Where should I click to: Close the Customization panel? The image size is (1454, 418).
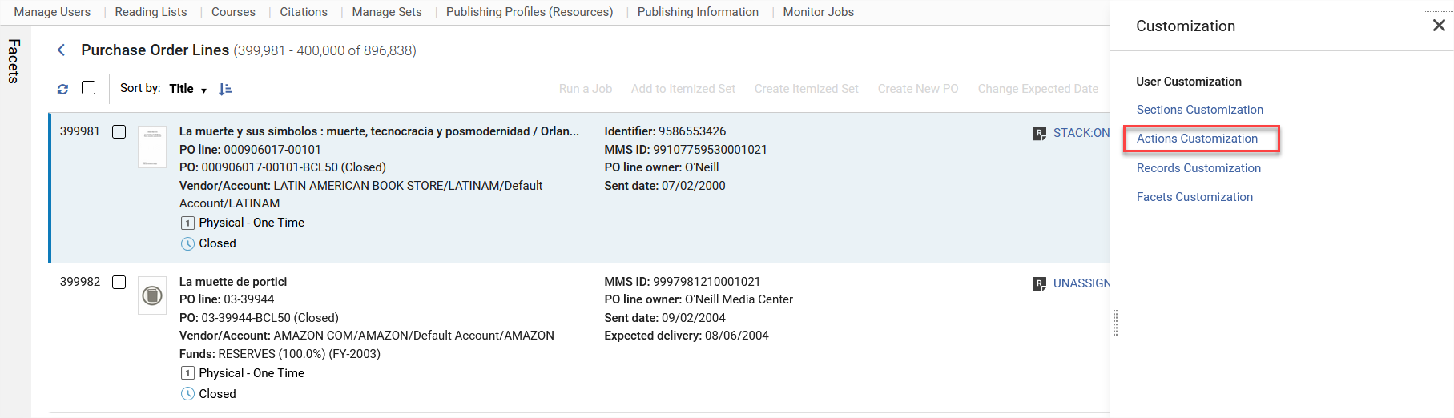pos(1439,26)
